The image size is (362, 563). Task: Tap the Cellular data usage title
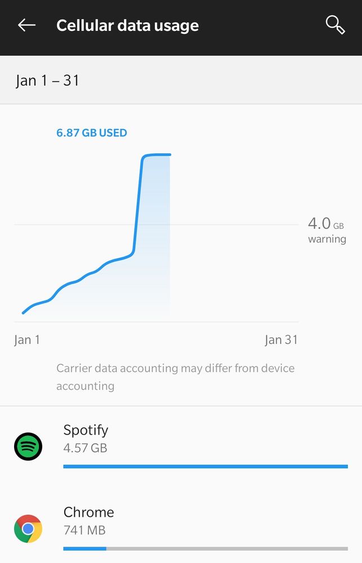[127, 25]
